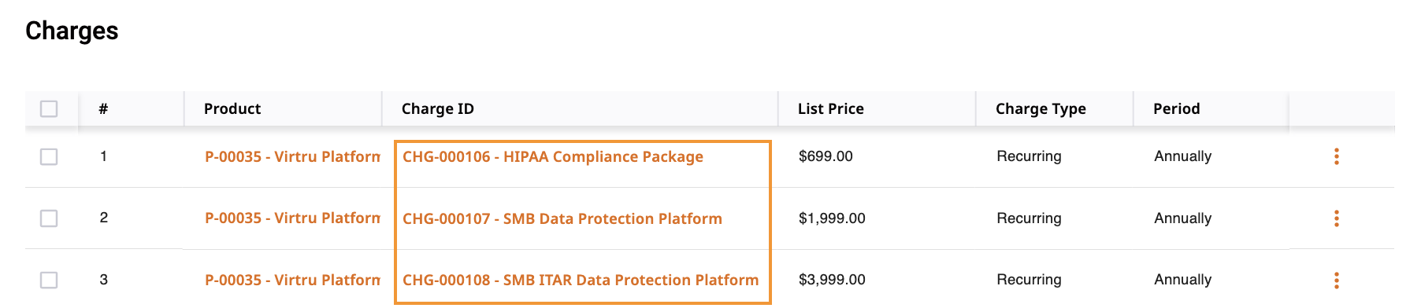Open the actions menu for row 2
Image resolution: width=1410 pixels, height=308 pixels.
(1336, 218)
